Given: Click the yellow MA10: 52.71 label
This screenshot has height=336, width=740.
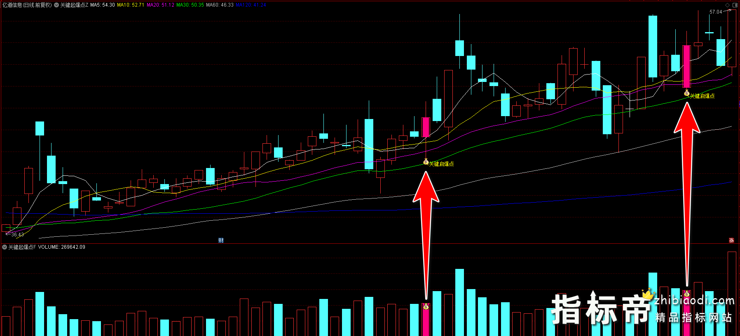Looking at the screenshot, I should (131, 5).
